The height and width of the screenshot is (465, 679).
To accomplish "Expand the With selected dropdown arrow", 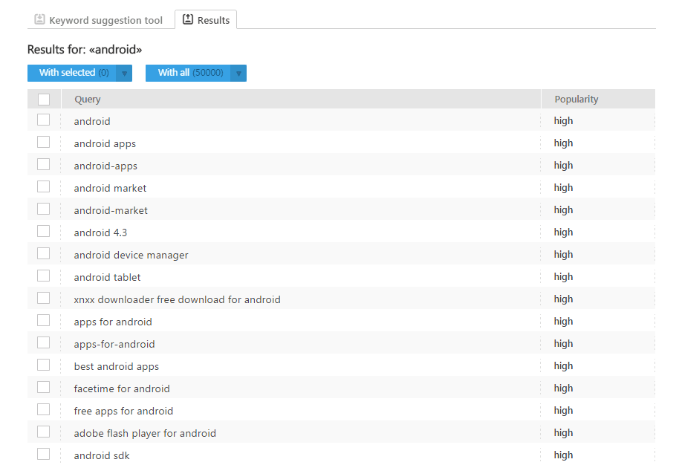I will tap(124, 74).
